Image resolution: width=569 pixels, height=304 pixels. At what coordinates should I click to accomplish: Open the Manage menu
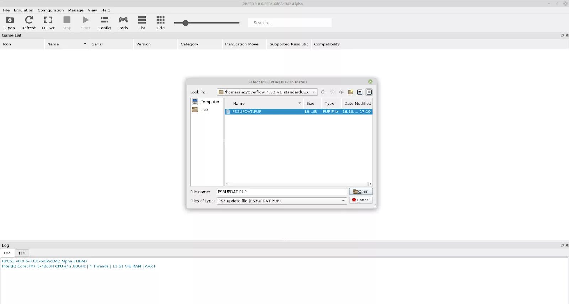(x=76, y=10)
